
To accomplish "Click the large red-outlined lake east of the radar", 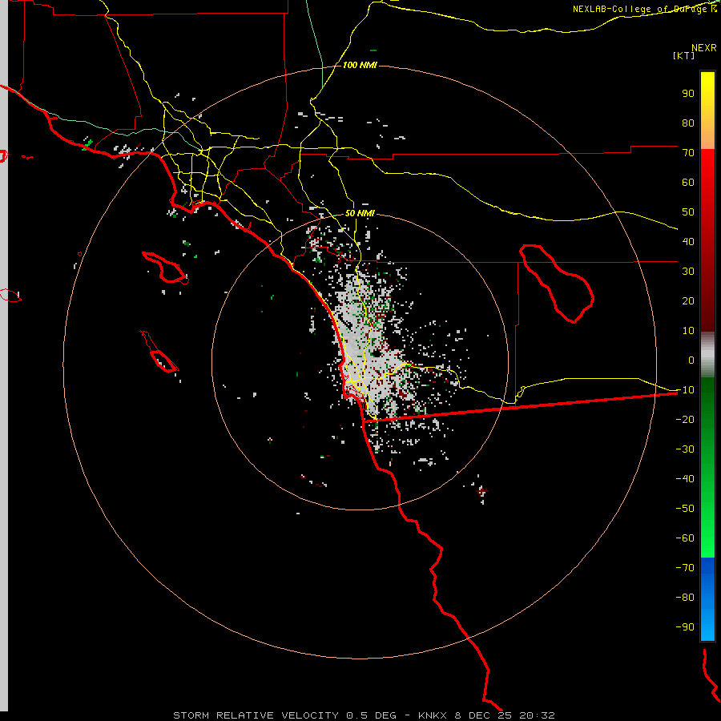I will 557,284.
